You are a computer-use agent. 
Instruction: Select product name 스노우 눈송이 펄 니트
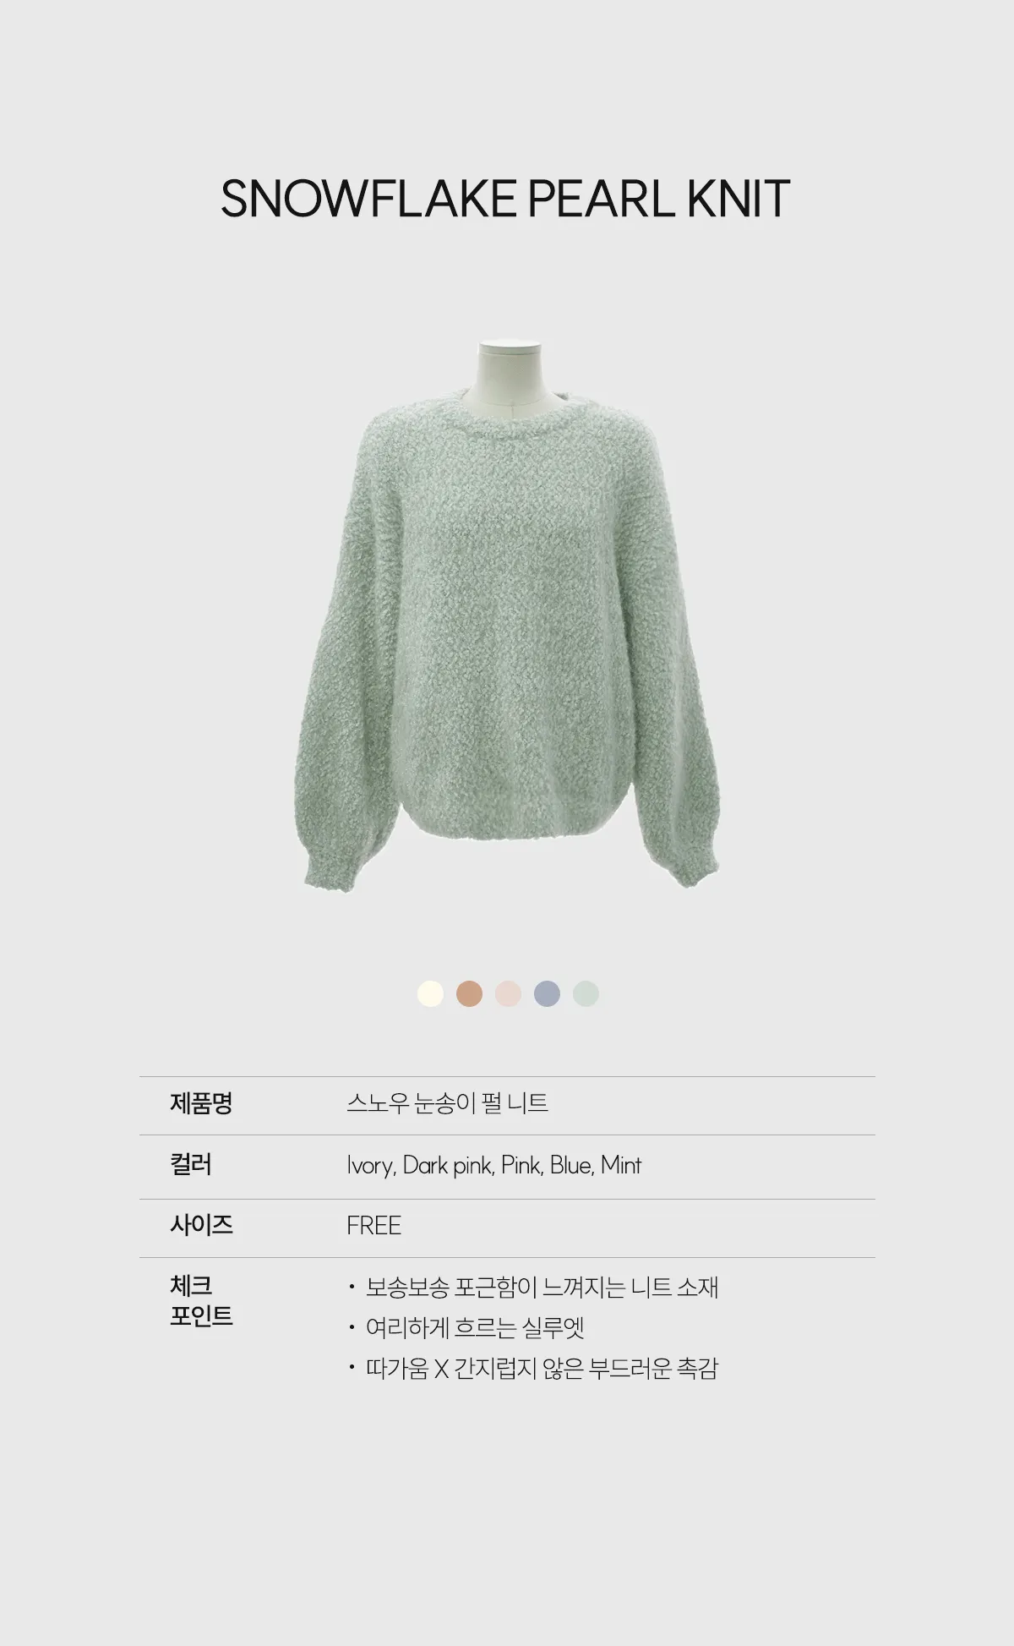447,1103
